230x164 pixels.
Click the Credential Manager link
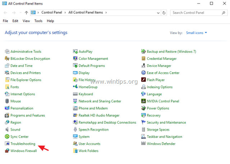pos(162,58)
